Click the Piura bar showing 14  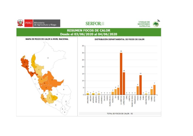tap(140, 85)
